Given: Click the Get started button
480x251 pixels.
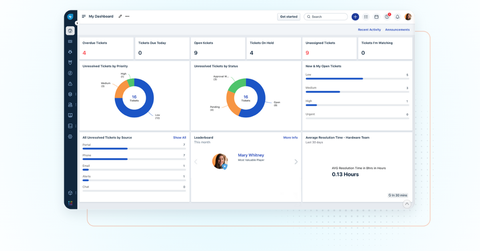Looking at the screenshot, I should coord(288,17).
